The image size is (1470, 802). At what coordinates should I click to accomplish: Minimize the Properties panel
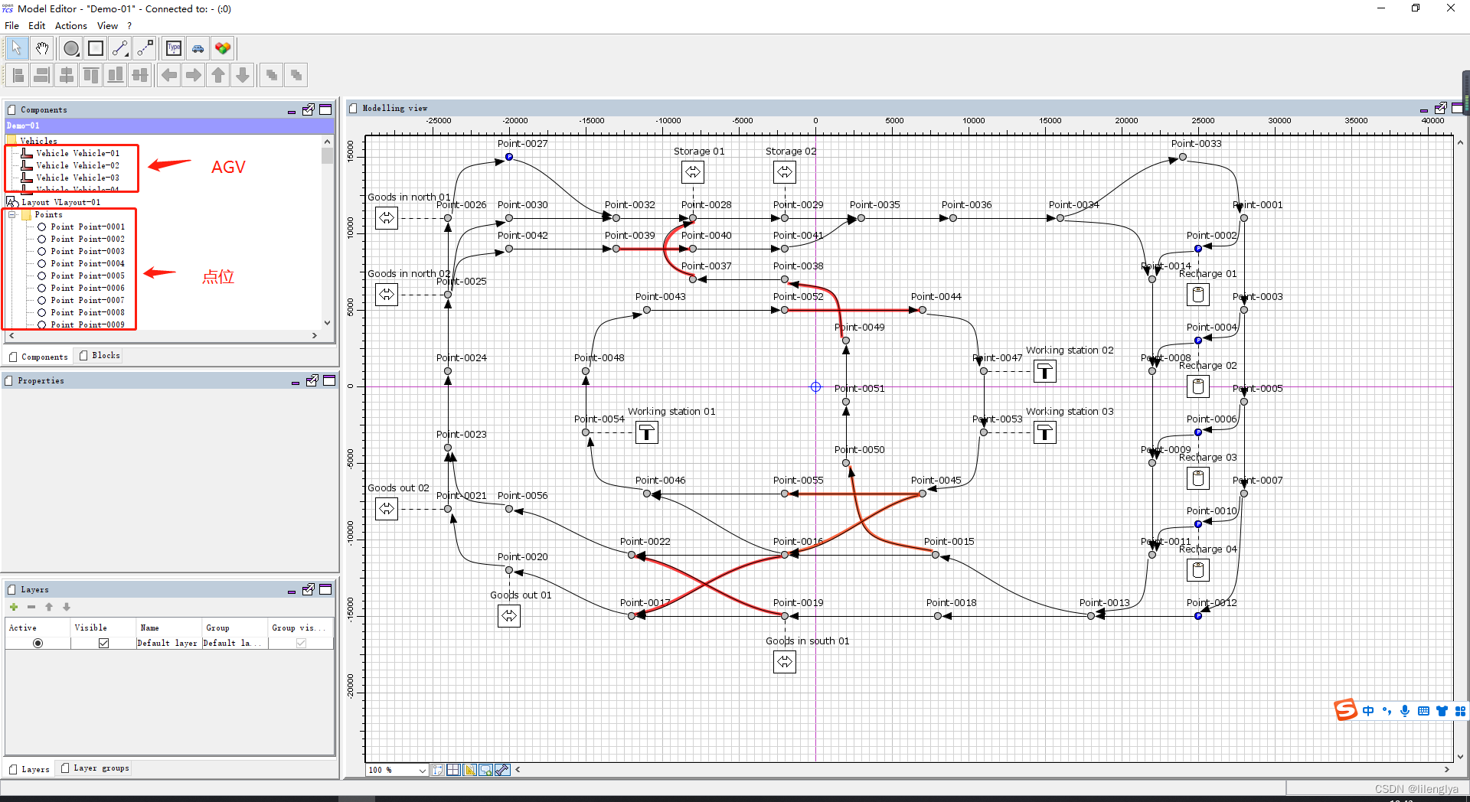[296, 381]
